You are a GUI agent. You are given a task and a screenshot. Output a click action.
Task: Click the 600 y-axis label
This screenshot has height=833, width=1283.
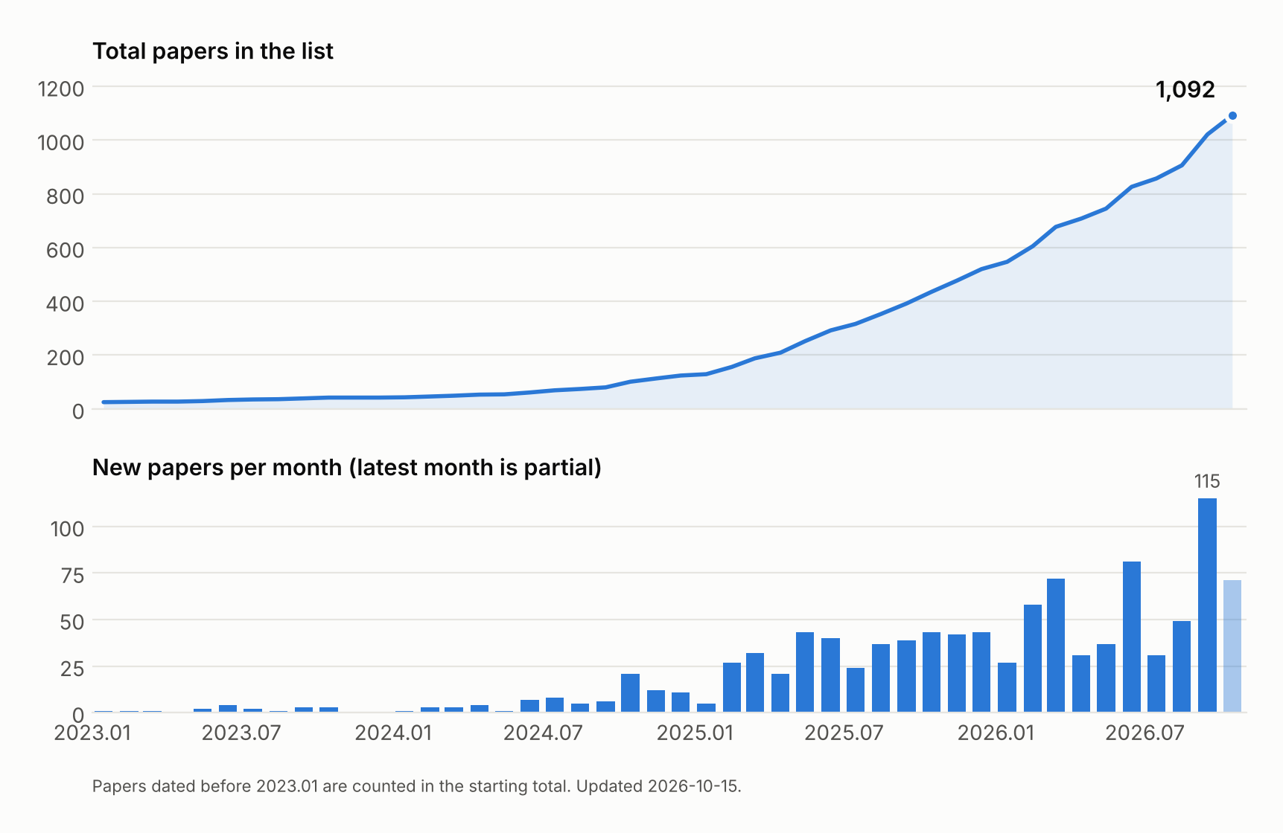(65, 250)
